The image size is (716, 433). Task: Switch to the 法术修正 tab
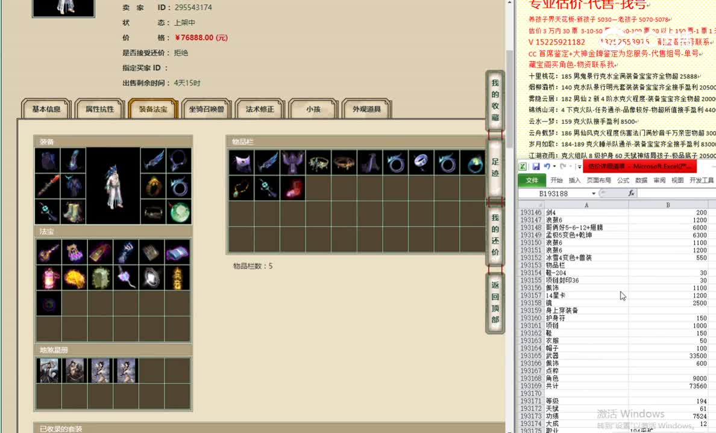pyautogui.click(x=260, y=109)
